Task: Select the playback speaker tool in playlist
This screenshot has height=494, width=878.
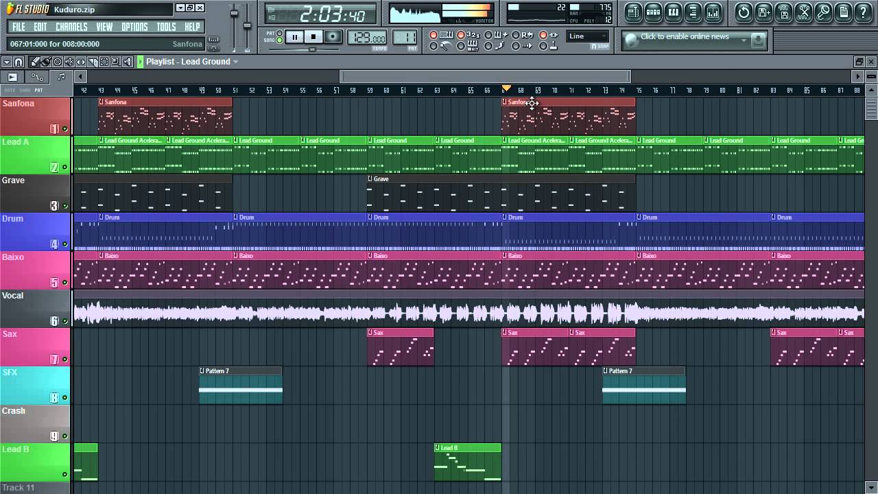Action: pyautogui.click(x=128, y=62)
